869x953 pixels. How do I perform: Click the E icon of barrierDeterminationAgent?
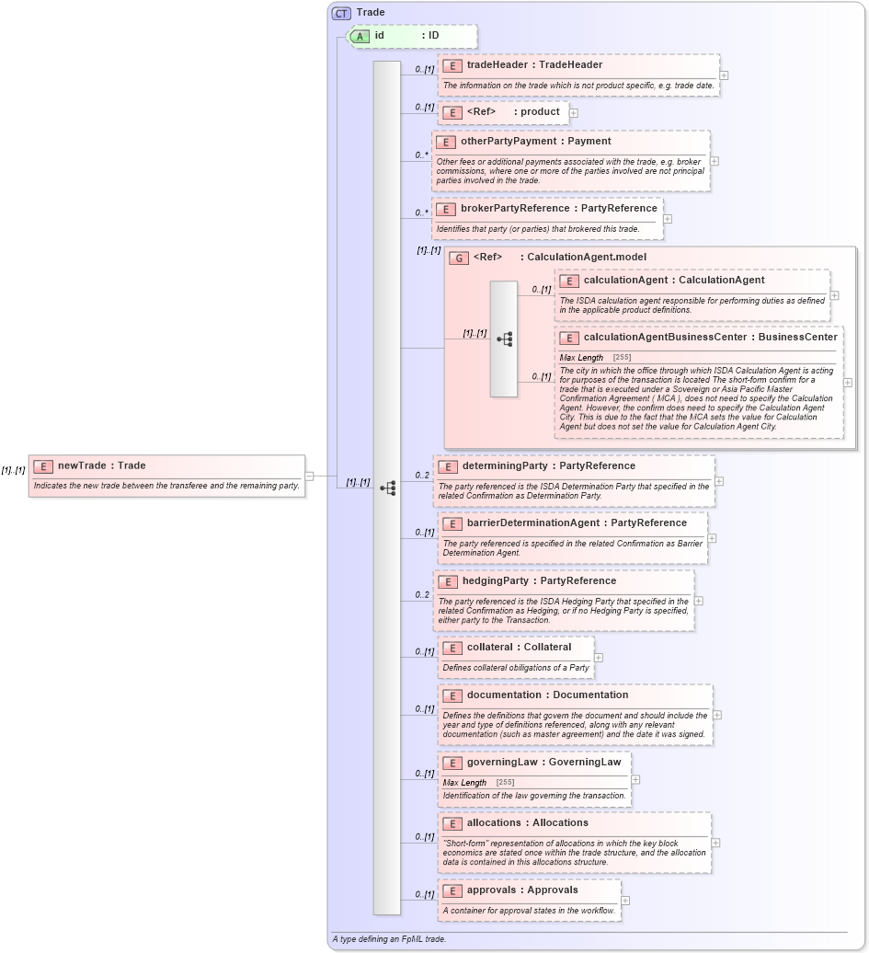452,524
